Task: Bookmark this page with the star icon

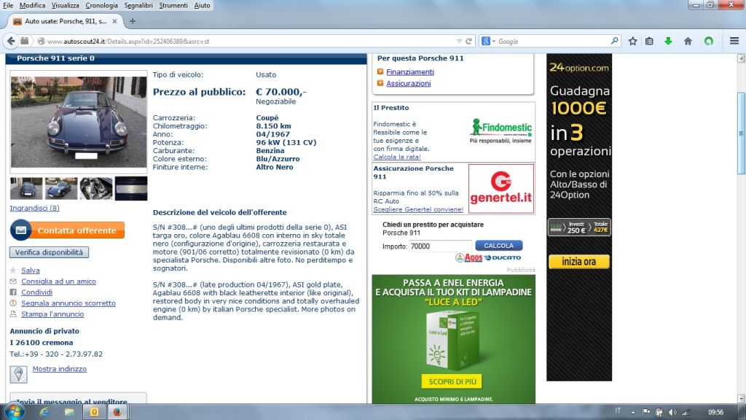Action: [632, 42]
